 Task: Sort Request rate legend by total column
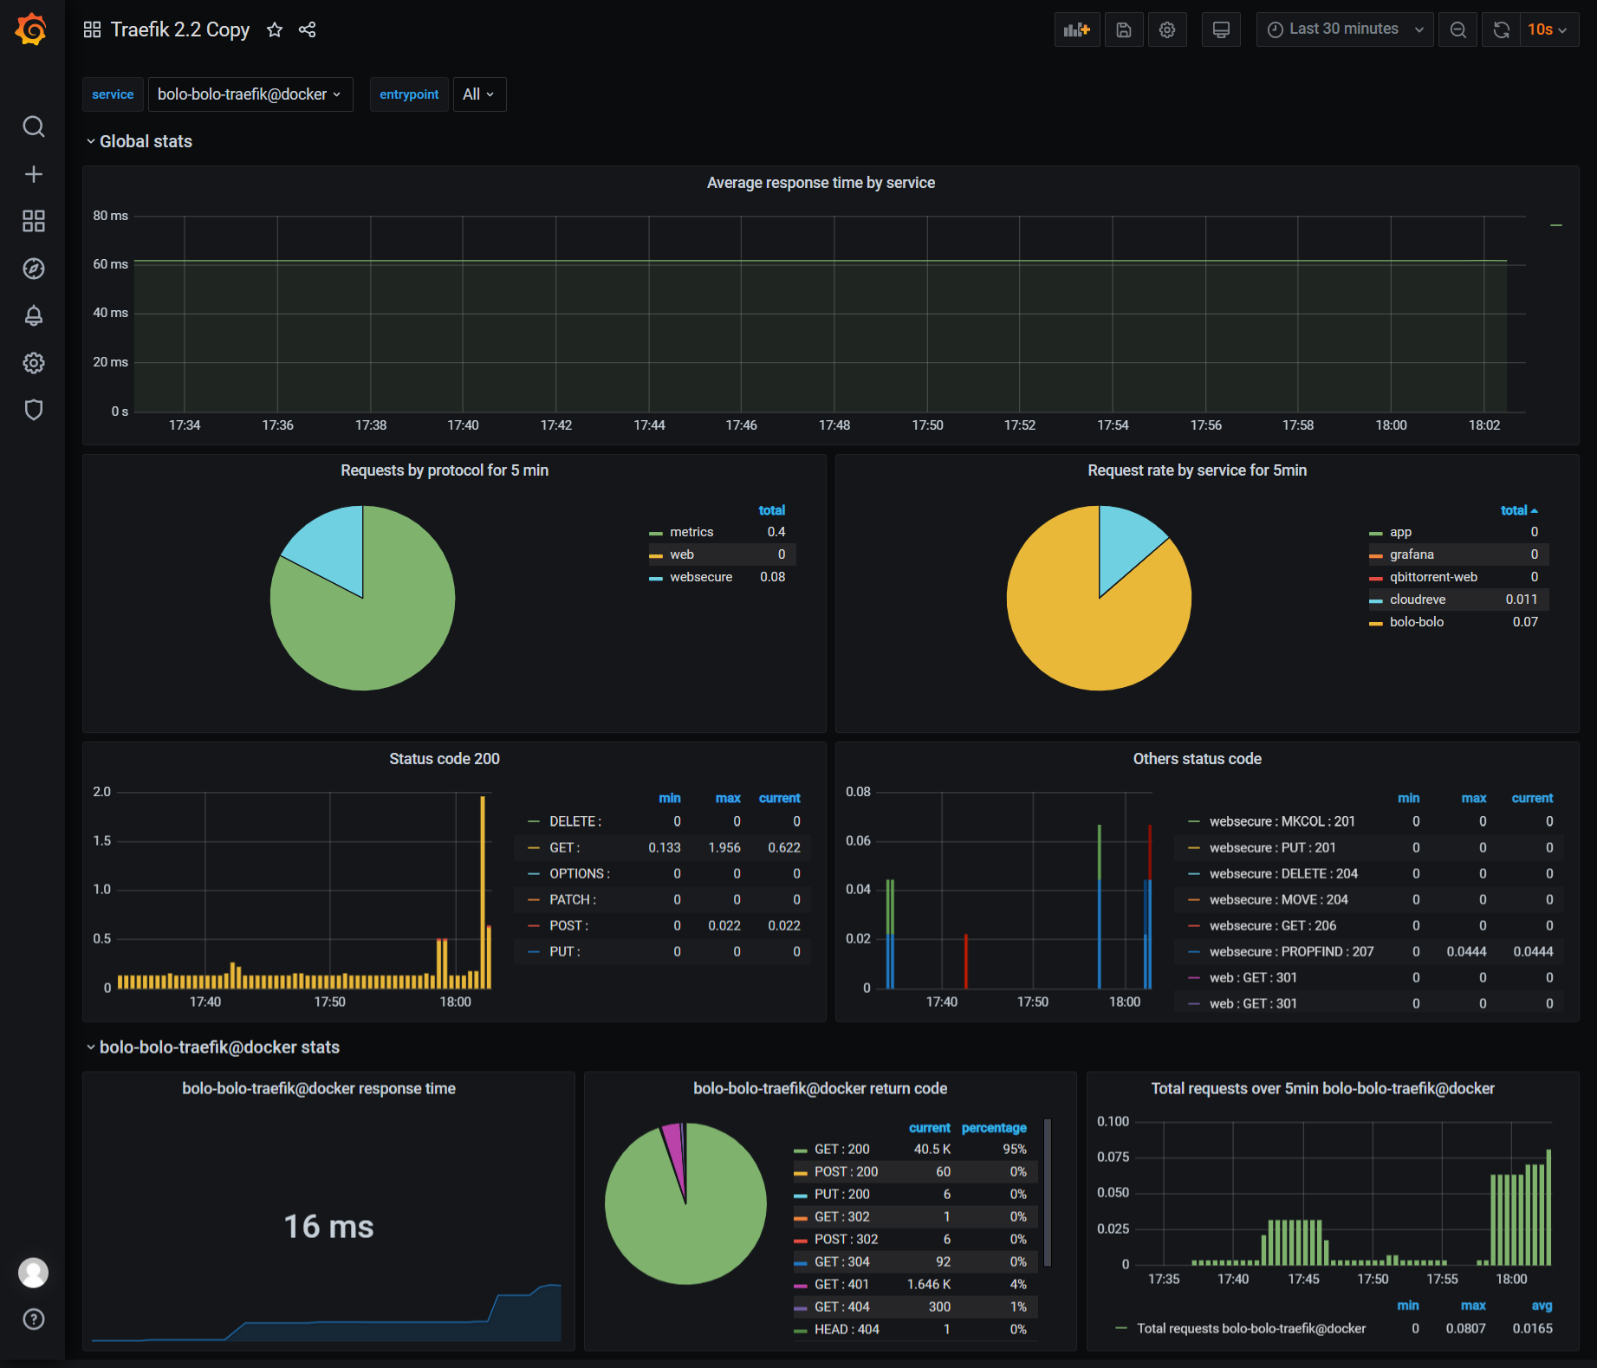[1518, 510]
